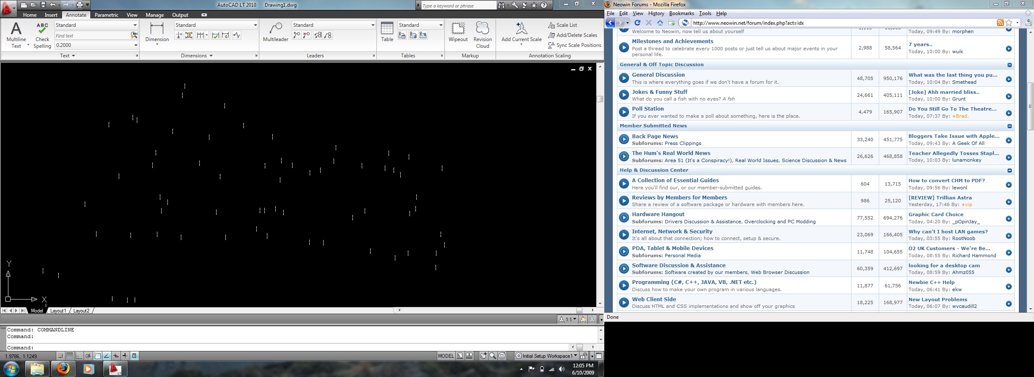Toggle Grid Display in status bar
Viewport: 1034px width, 377px height.
tap(70, 356)
